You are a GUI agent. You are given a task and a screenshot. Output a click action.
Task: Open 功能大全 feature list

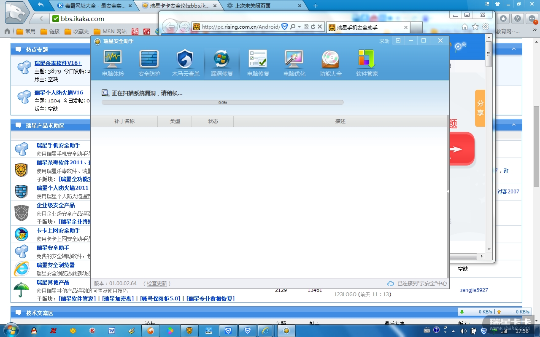[331, 64]
